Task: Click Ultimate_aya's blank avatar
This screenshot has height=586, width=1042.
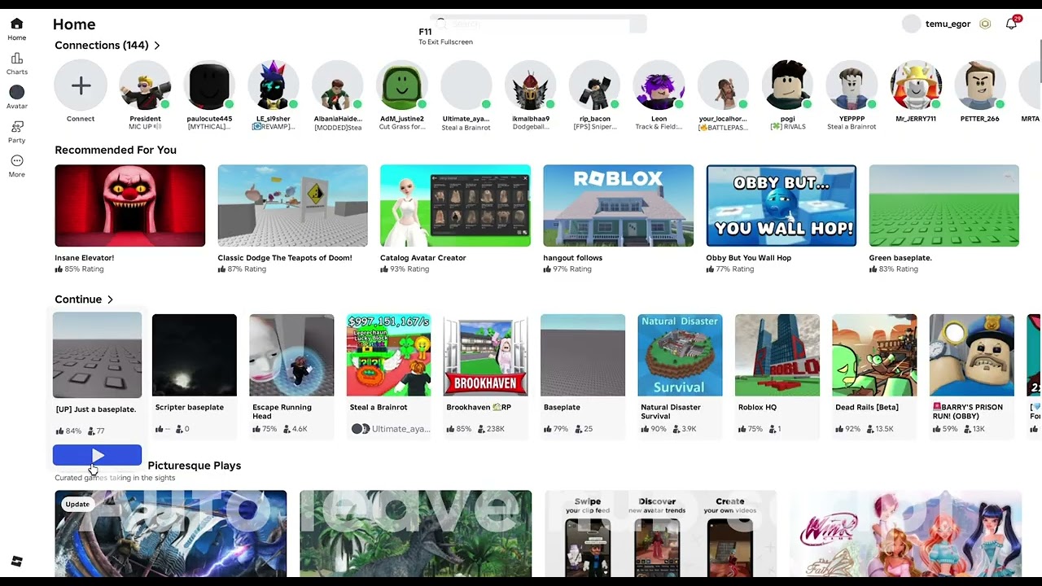Action: pos(466,85)
